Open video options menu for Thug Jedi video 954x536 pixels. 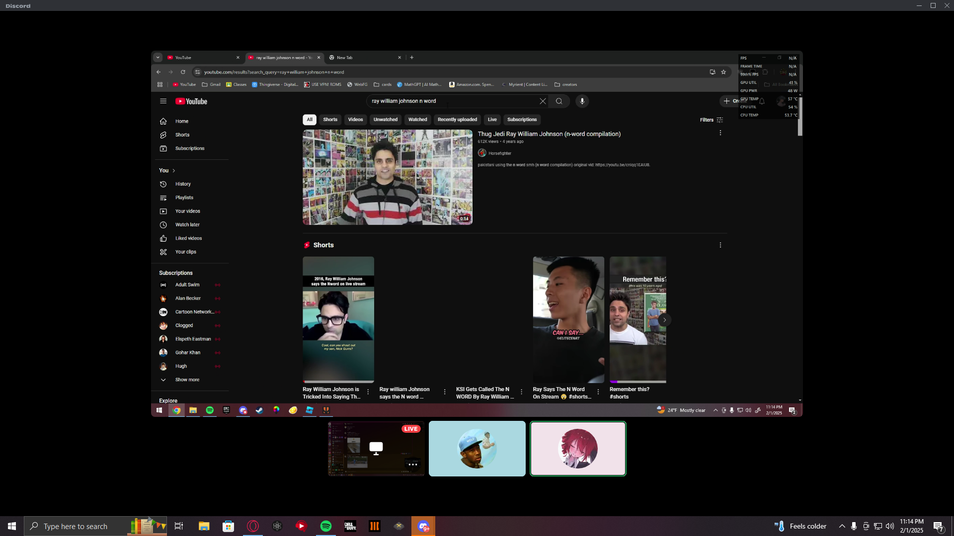pyautogui.click(x=720, y=133)
